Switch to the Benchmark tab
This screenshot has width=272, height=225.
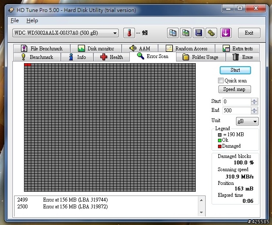pyautogui.click(x=37, y=57)
